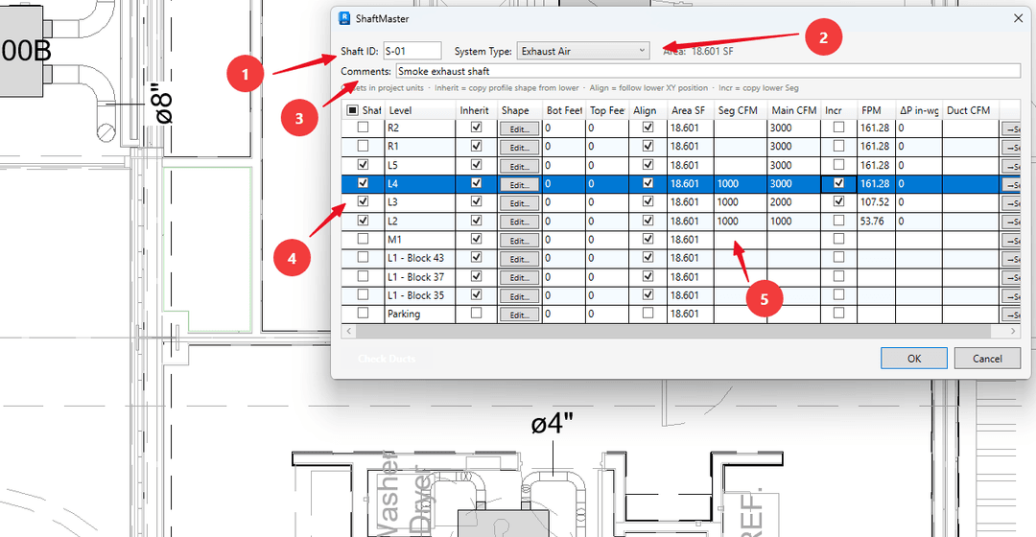Toggle Align checkbox in L5 row
Image resolution: width=1036 pixels, height=537 pixels.
648,165
